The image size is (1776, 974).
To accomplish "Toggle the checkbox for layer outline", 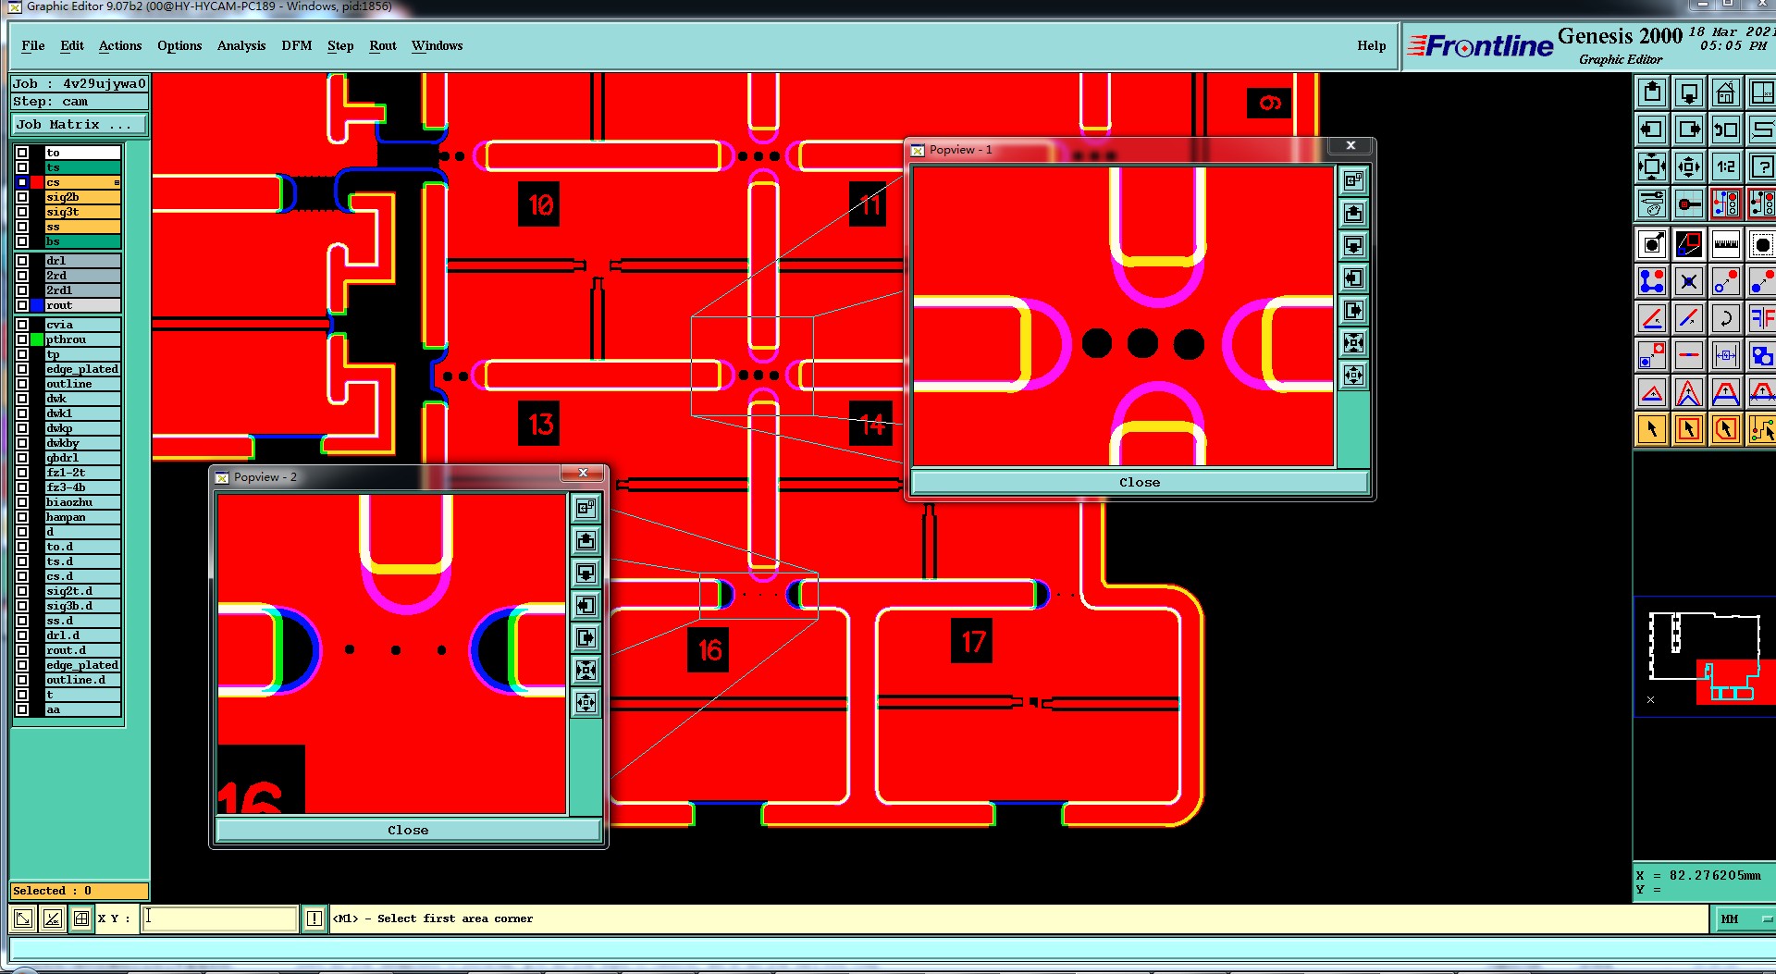I will (22, 384).
